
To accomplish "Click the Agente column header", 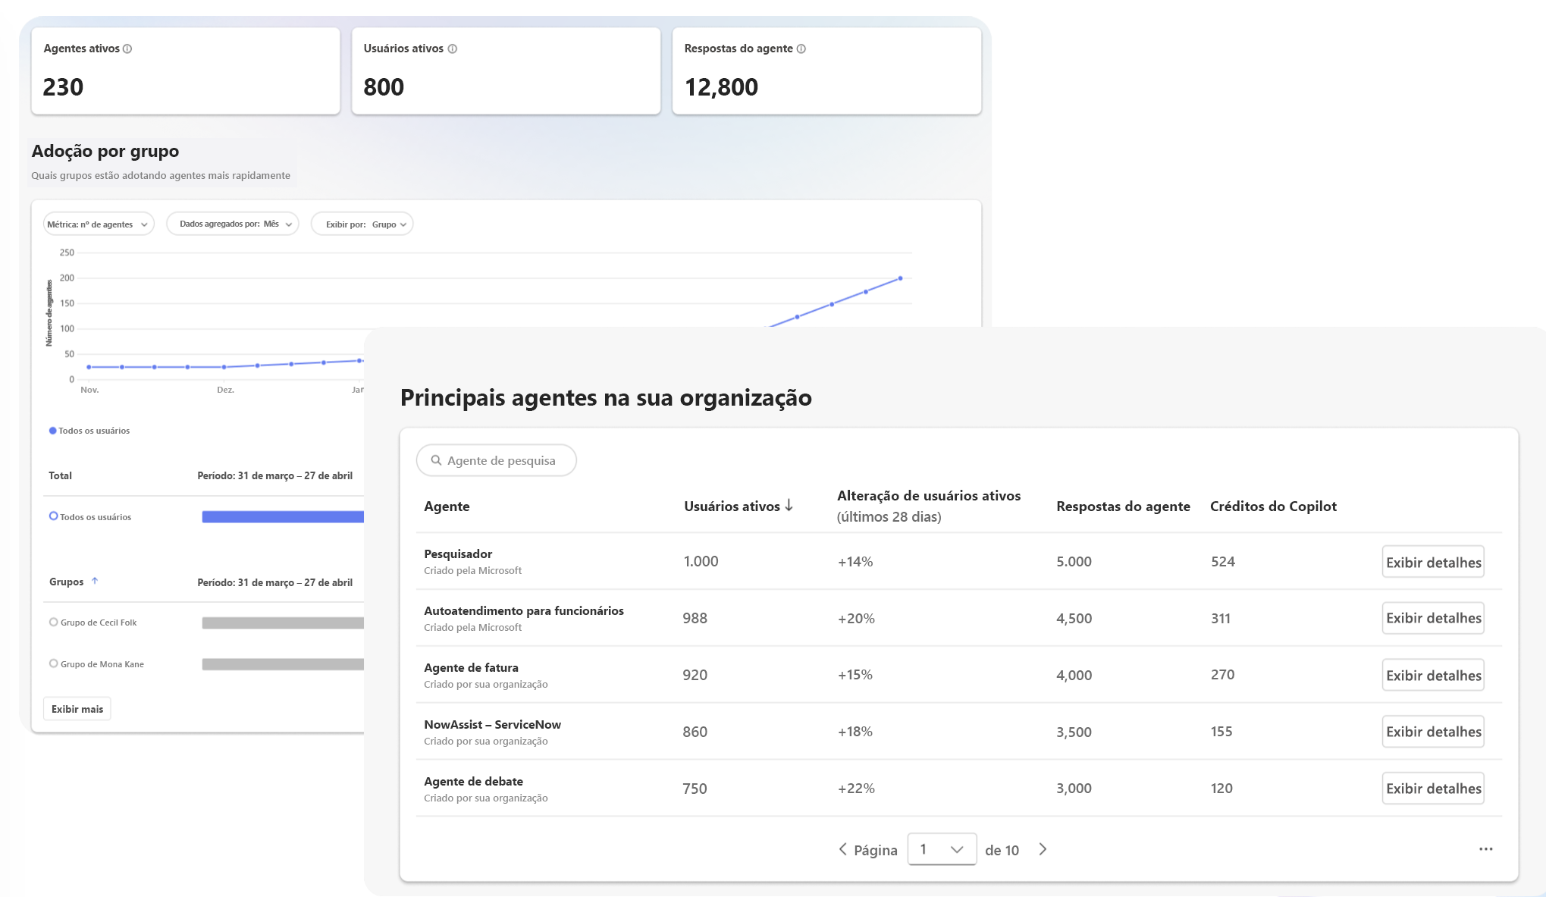I will click(447, 506).
